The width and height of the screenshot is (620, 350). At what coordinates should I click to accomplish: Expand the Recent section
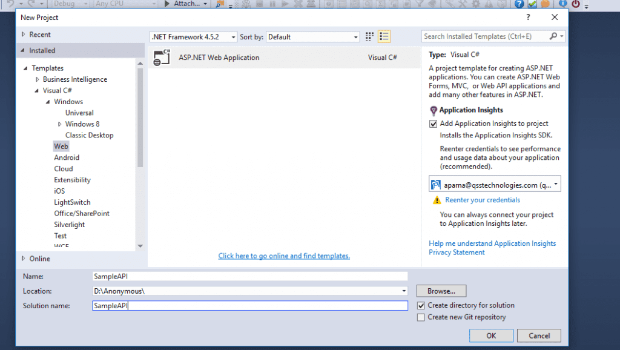click(x=24, y=35)
